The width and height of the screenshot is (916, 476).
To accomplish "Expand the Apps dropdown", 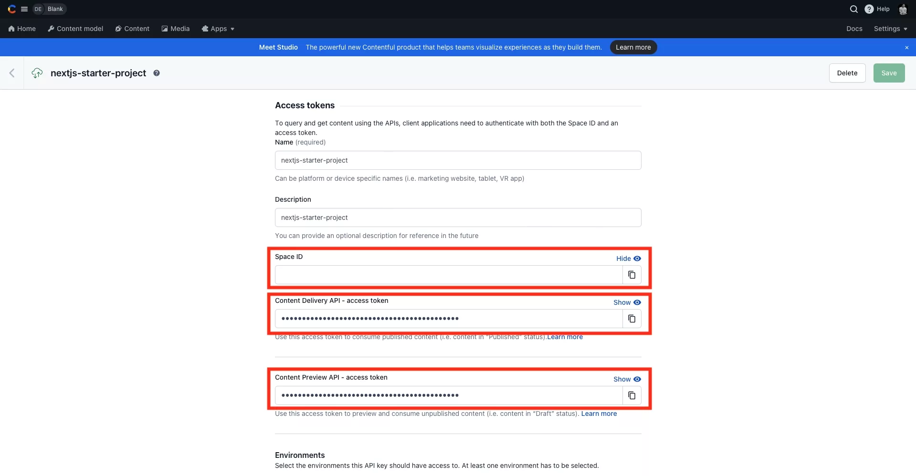I will [218, 29].
